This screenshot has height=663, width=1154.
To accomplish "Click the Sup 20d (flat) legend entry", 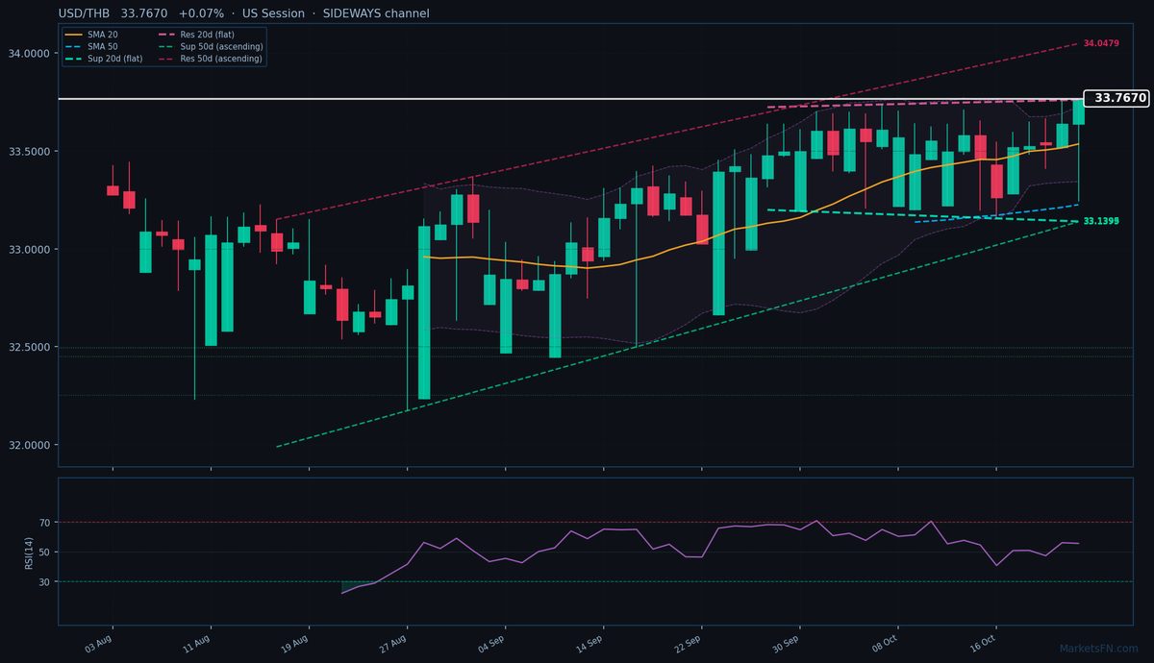I will [x=103, y=58].
